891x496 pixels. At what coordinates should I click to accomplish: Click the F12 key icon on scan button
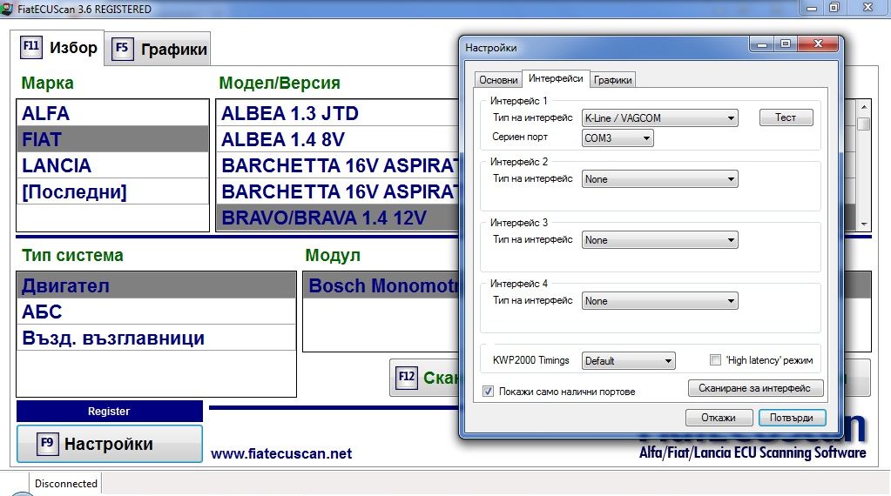coord(407,378)
